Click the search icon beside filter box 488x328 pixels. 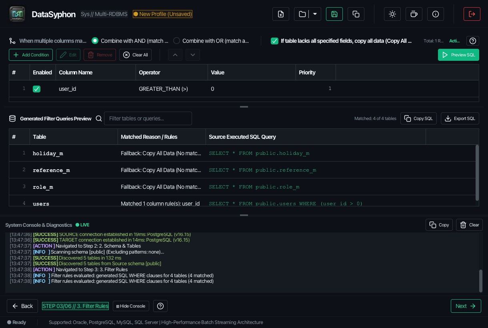point(99,118)
